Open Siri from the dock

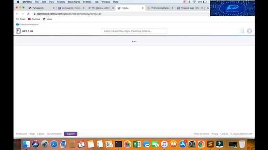point(35,144)
